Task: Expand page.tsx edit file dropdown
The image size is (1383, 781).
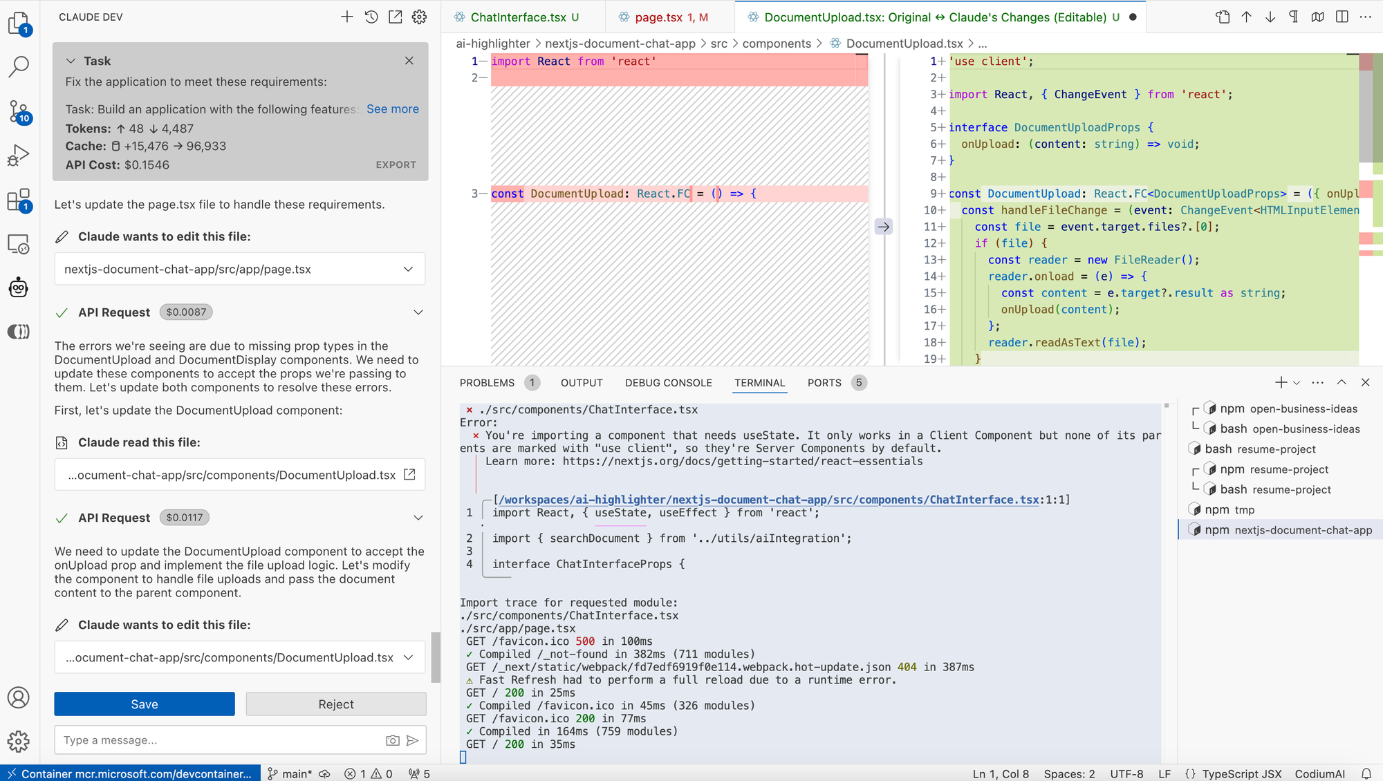Action: coord(408,270)
